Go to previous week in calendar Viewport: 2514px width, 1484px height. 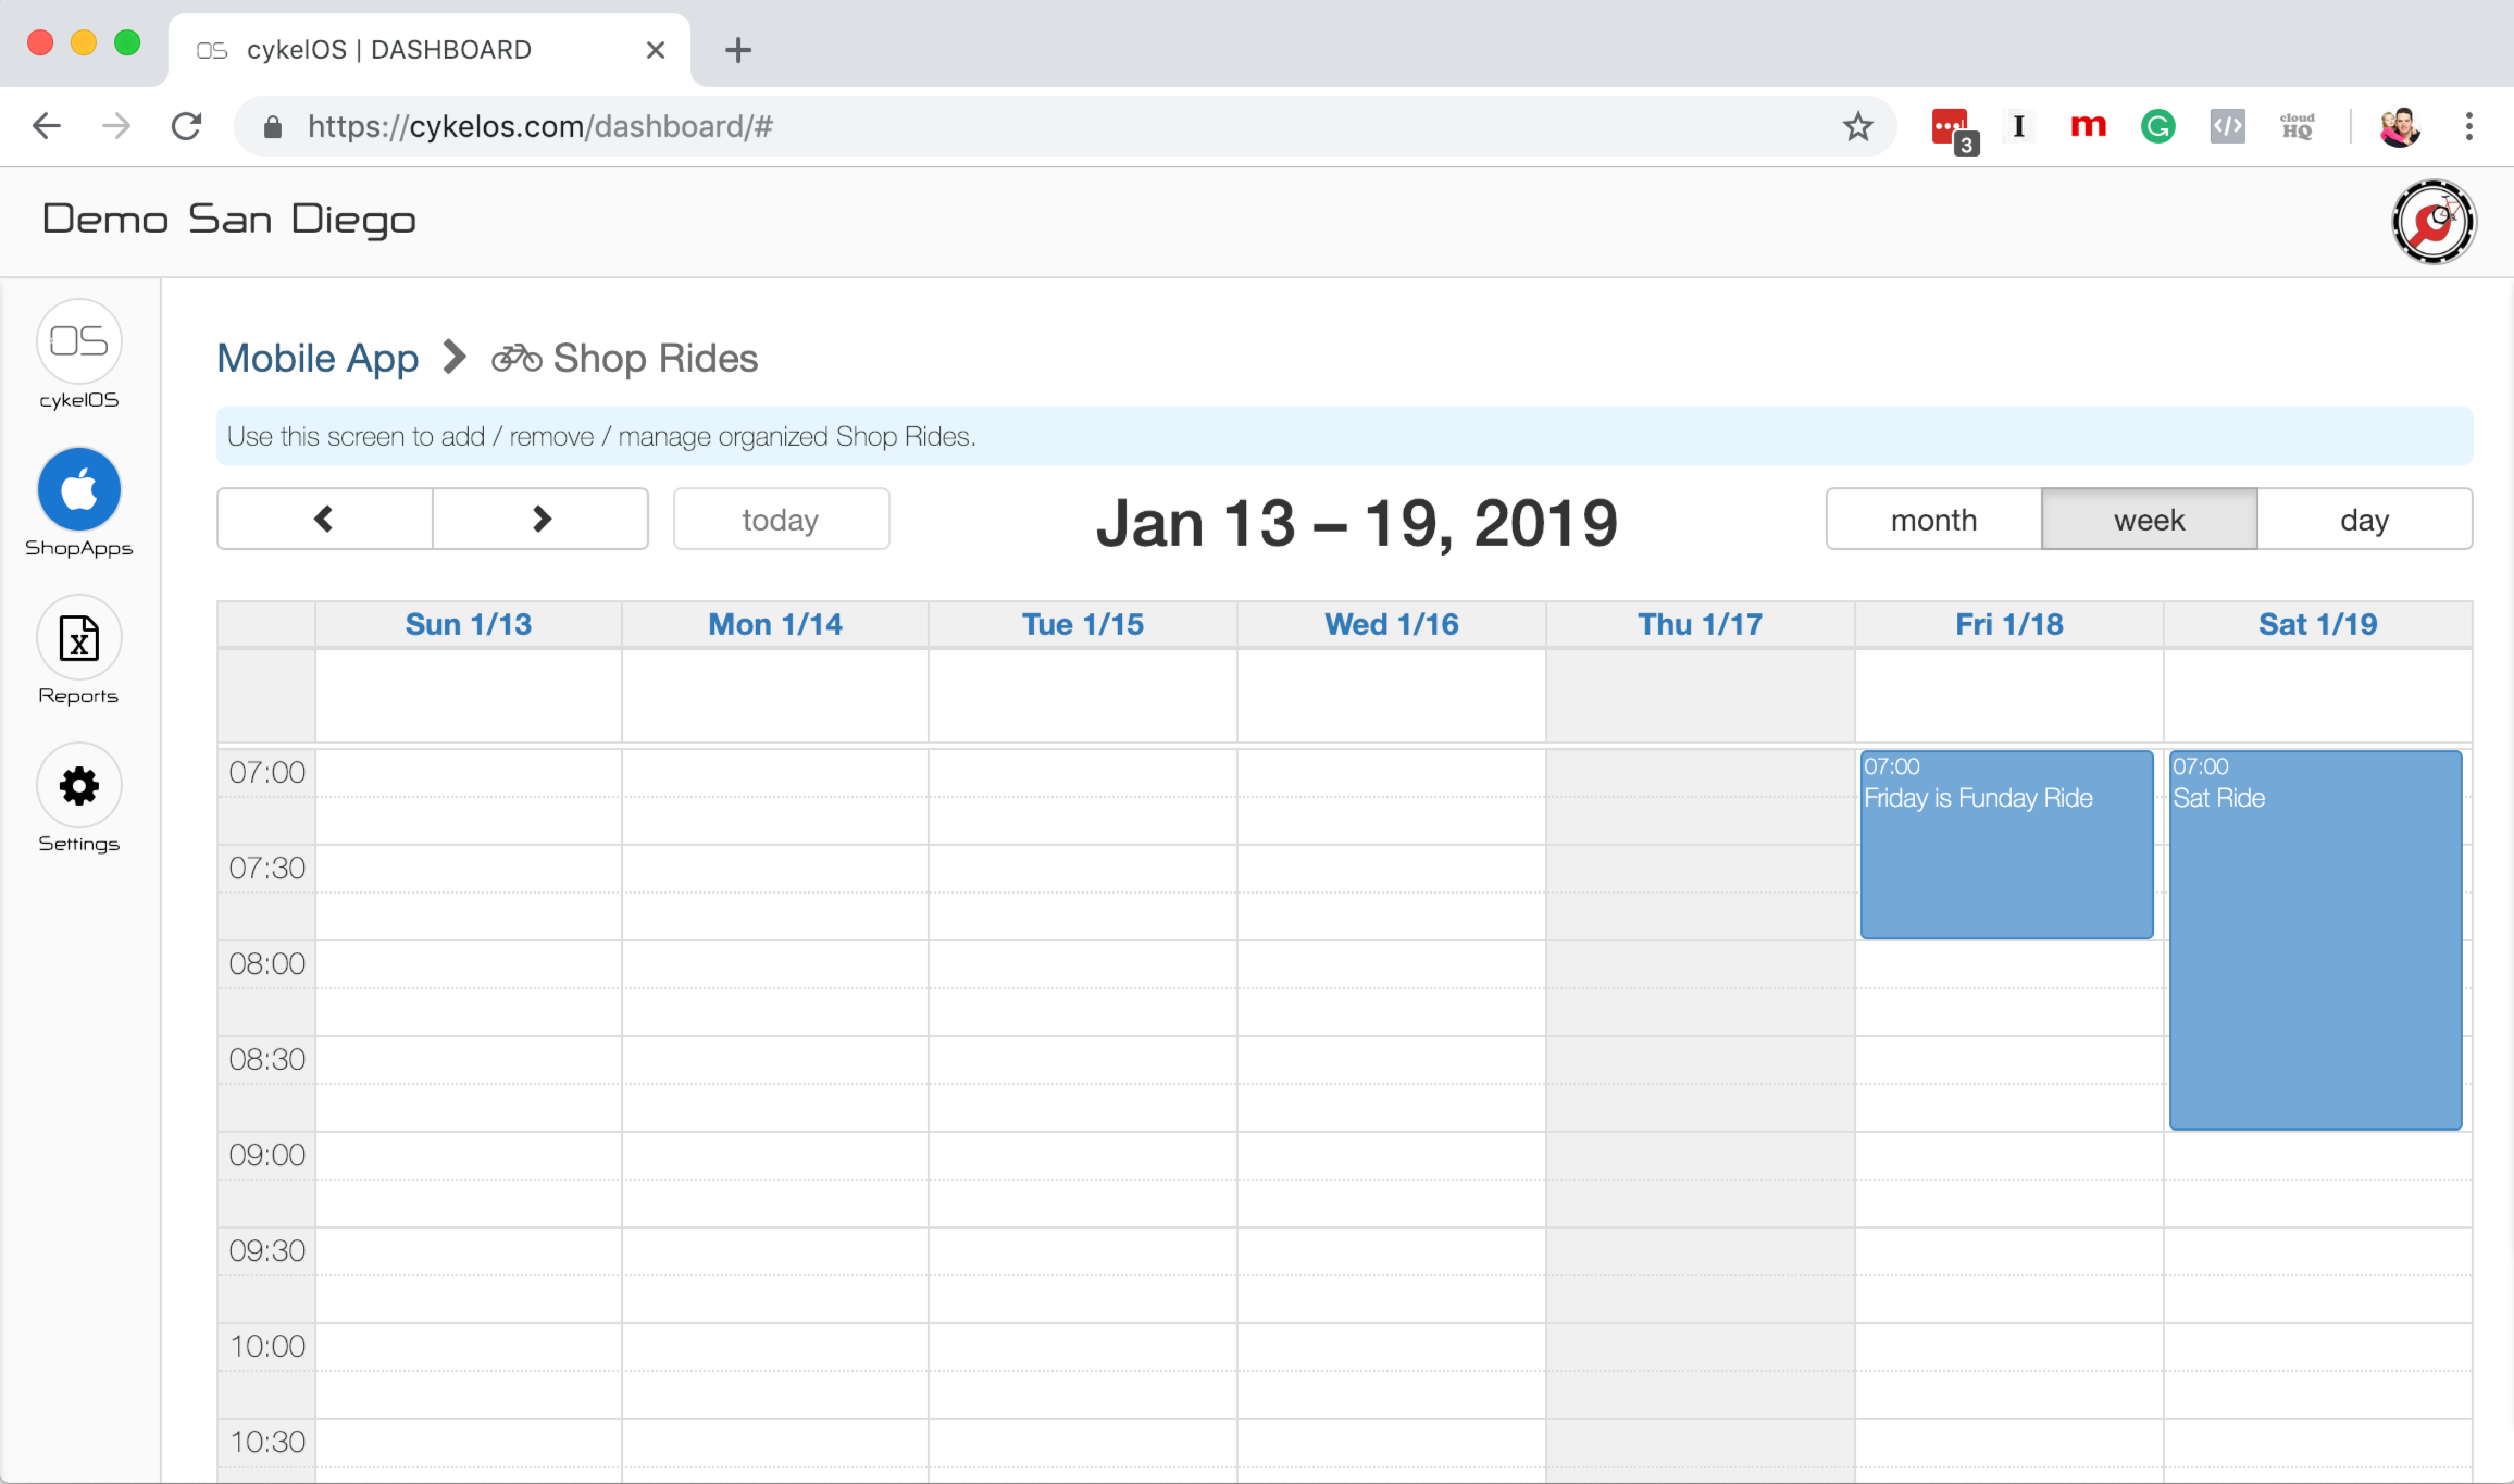(x=324, y=519)
